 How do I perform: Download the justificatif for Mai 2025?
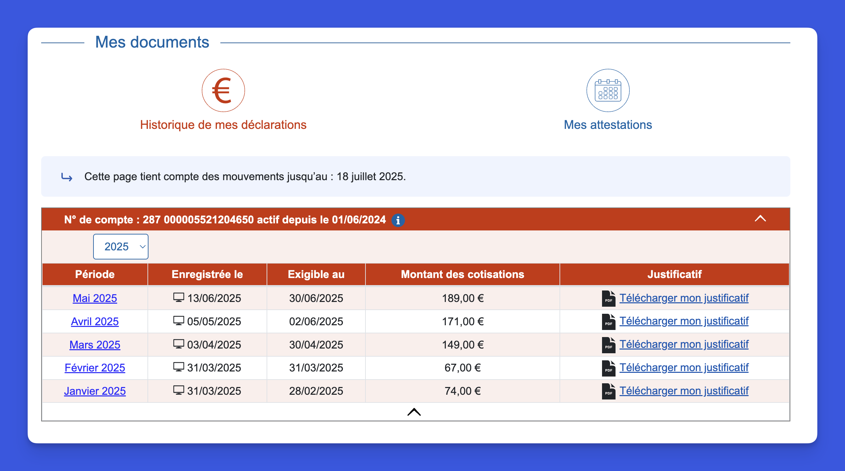coord(684,298)
